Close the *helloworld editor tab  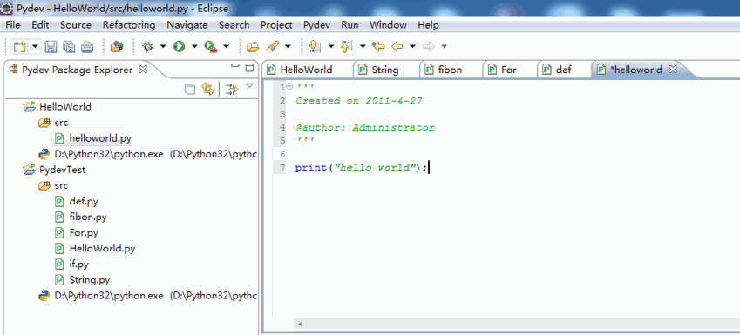[x=674, y=70]
